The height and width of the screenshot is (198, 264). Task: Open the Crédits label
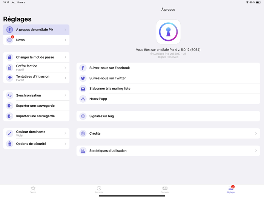pyautogui.click(x=95, y=134)
